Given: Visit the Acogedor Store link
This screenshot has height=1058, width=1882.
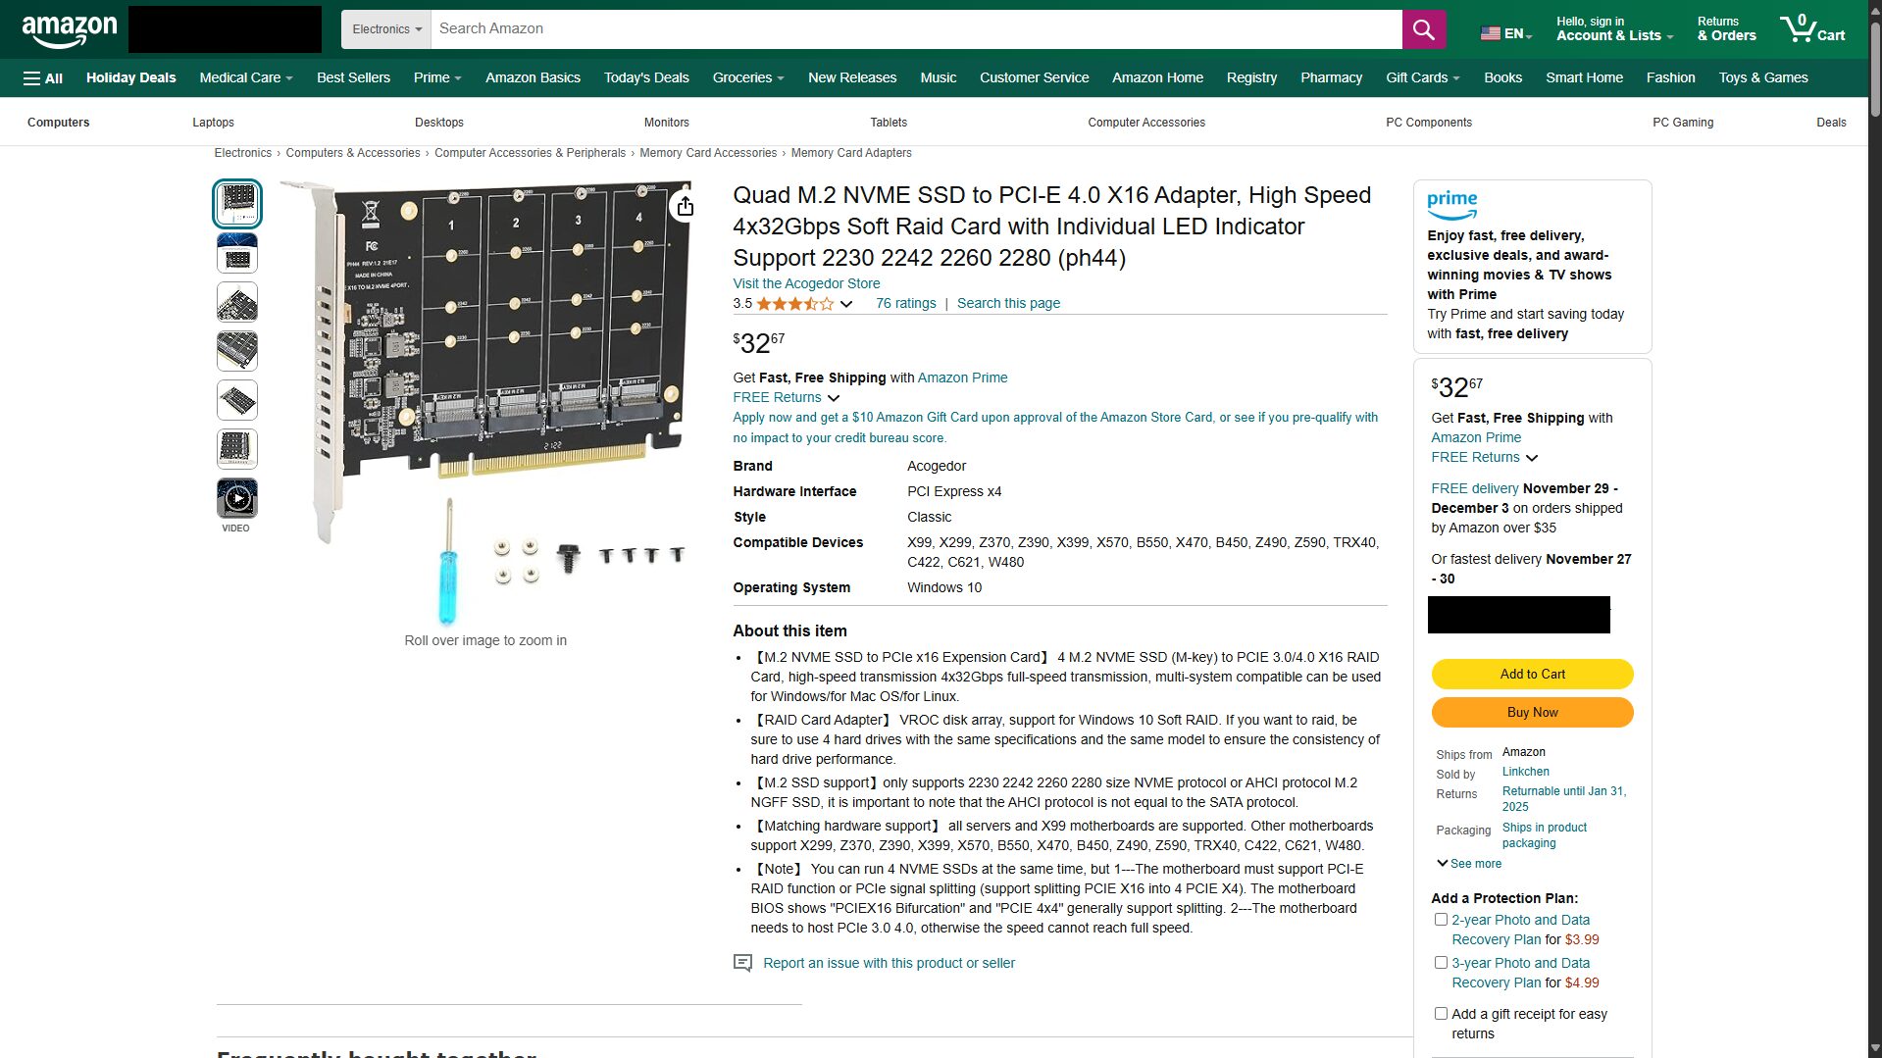Looking at the screenshot, I should [806, 283].
